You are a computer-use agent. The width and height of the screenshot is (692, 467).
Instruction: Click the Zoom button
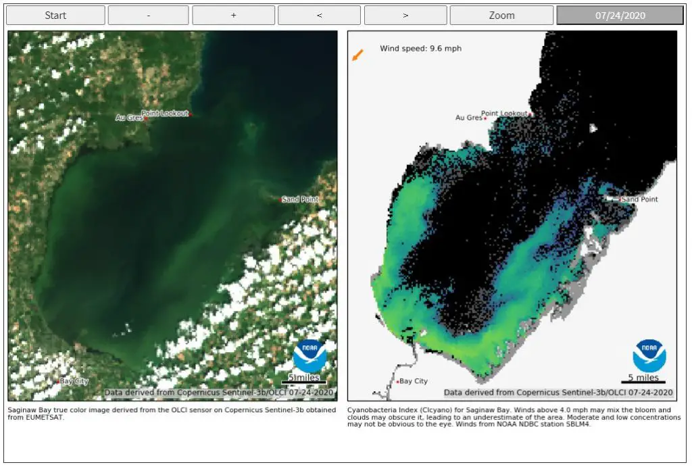pos(502,16)
